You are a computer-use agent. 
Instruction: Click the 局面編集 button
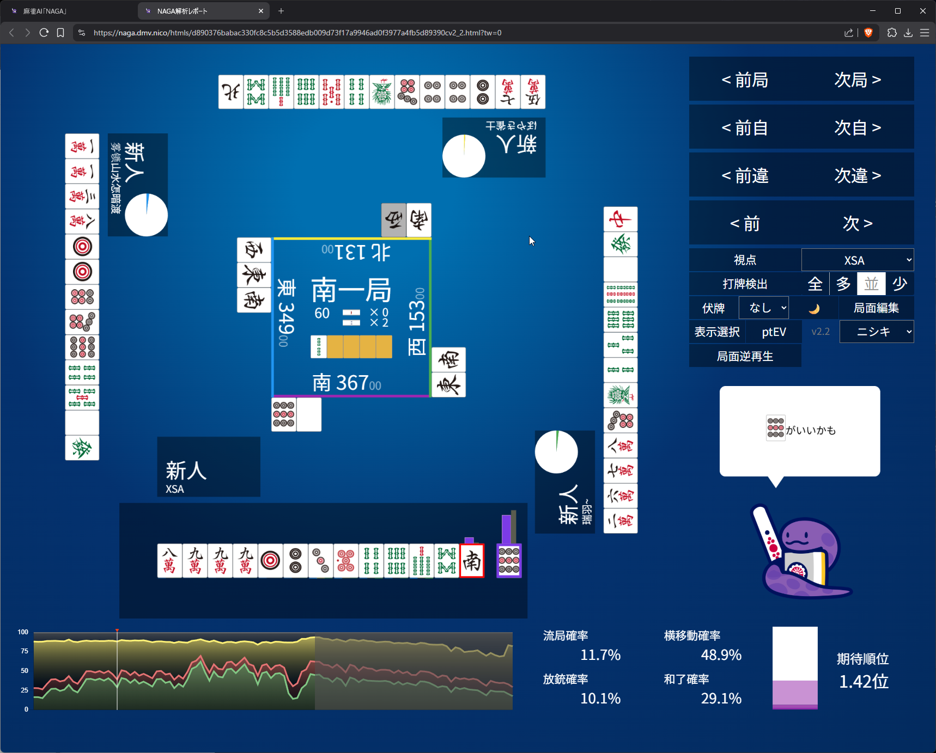[876, 308]
